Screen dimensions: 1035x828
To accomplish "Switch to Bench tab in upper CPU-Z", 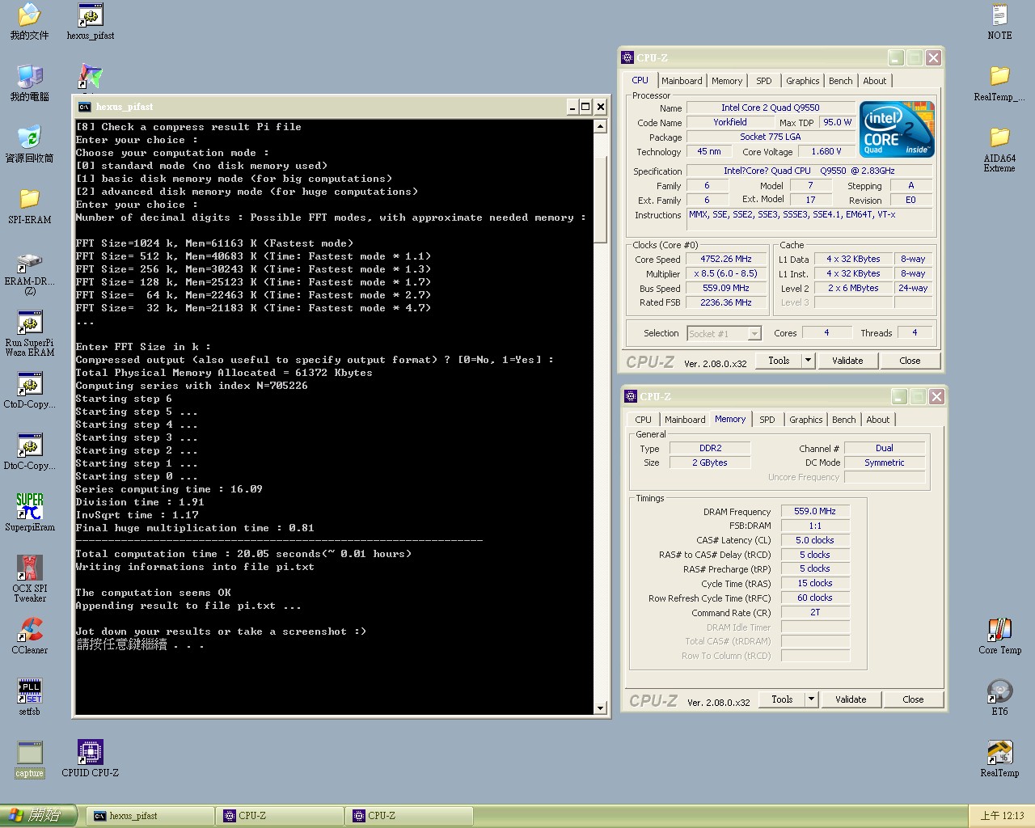I will tap(841, 81).
